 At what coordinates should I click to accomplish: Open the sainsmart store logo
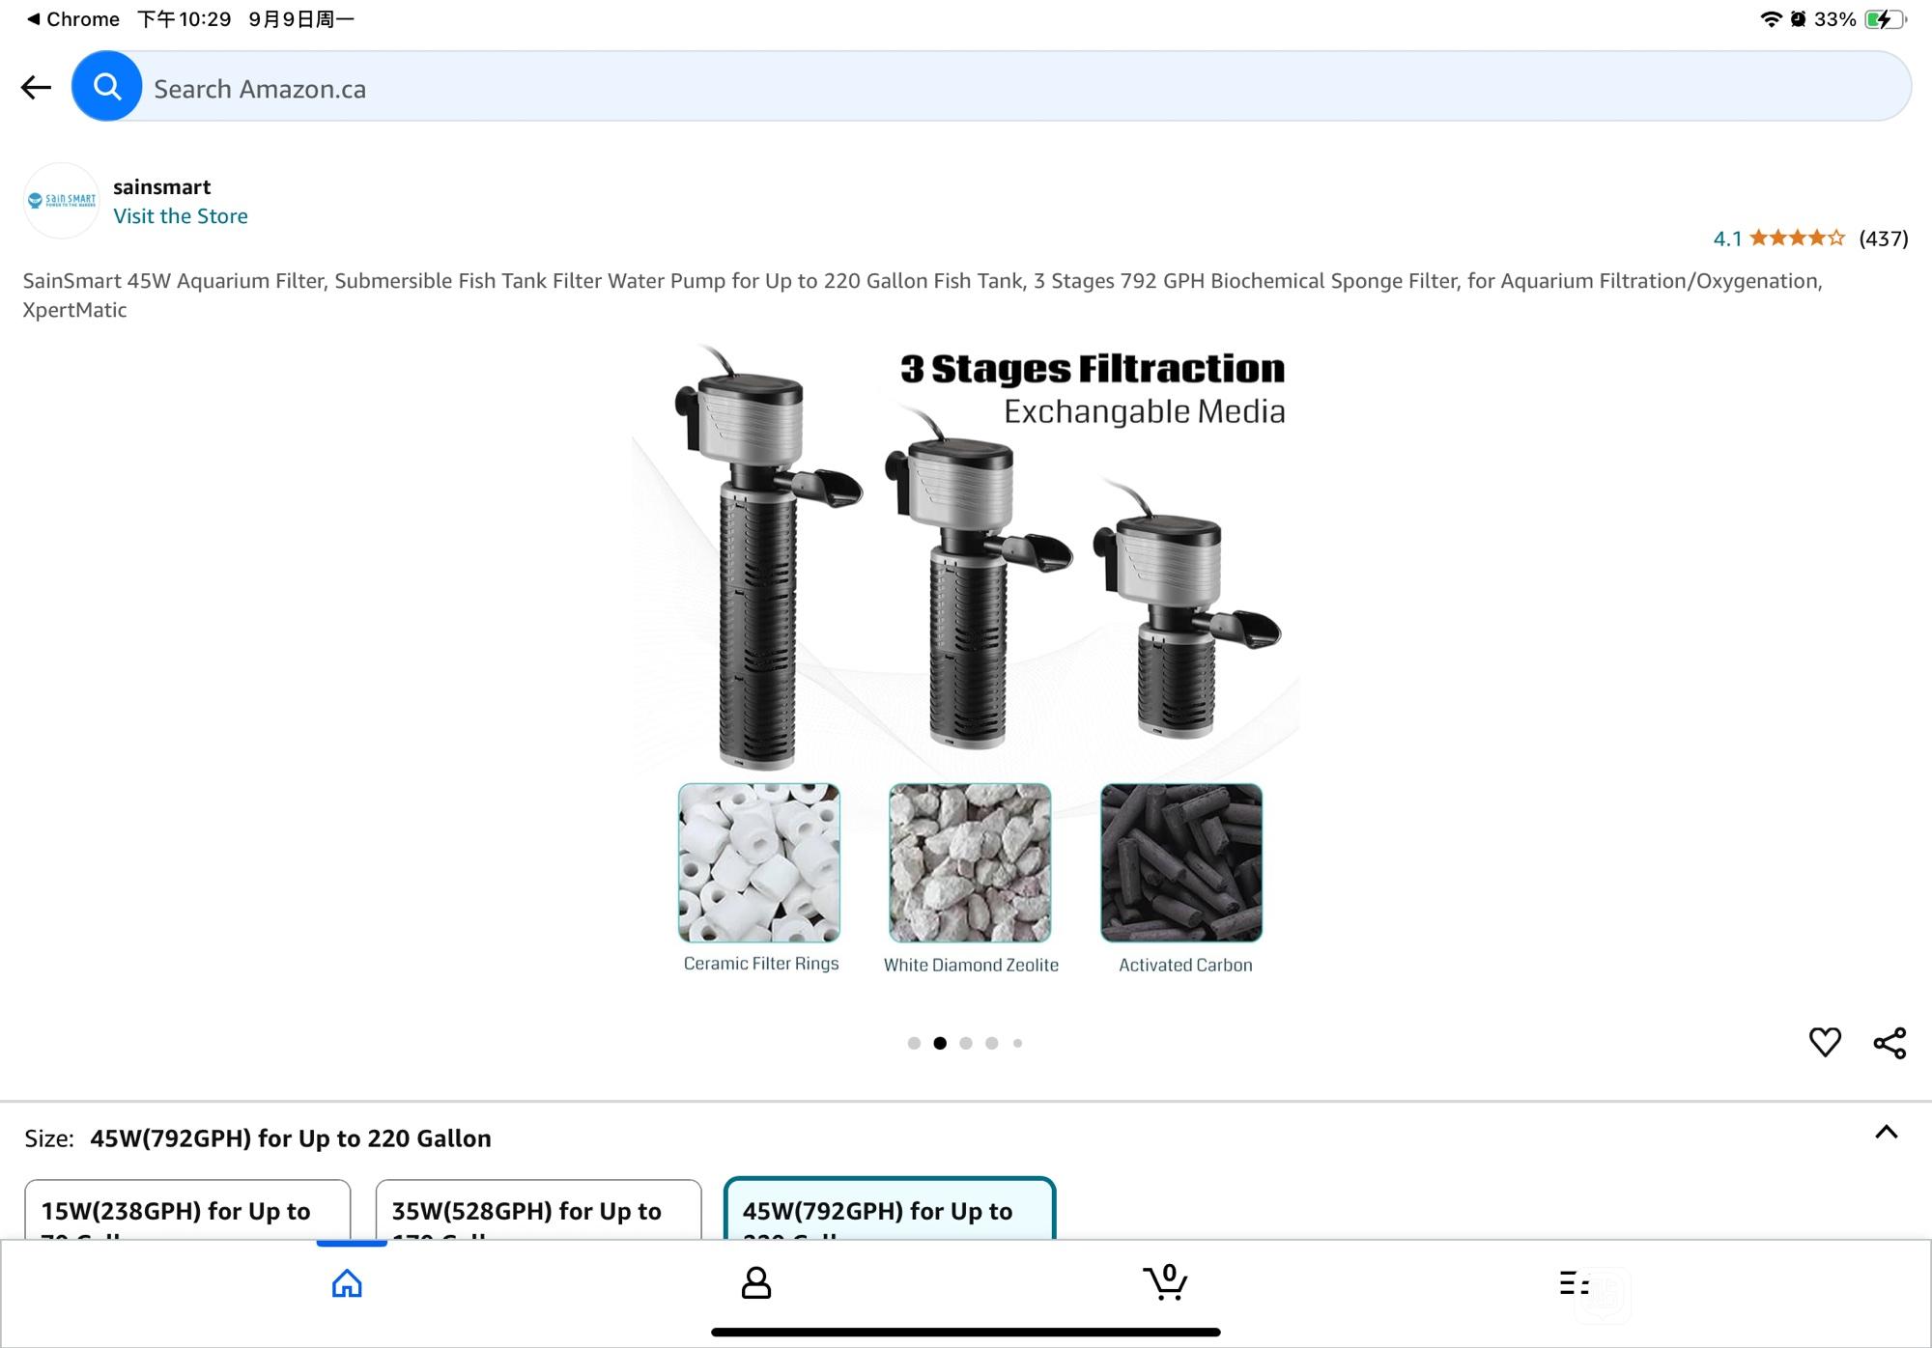coord(62,201)
